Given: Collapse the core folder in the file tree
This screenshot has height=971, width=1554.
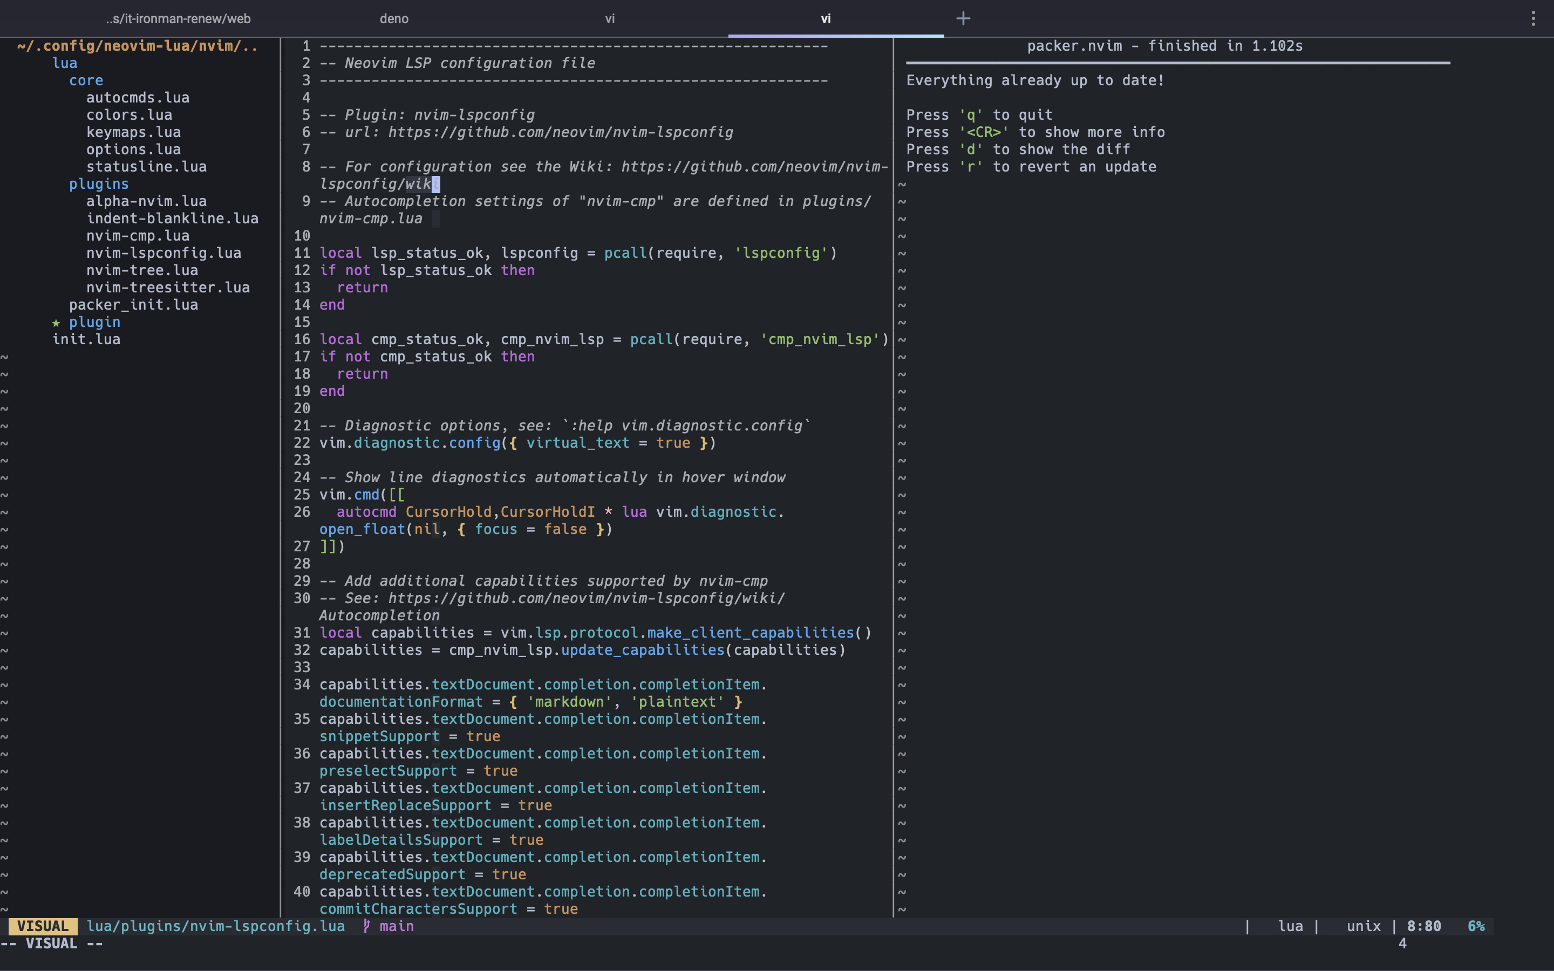Looking at the screenshot, I should pos(86,80).
